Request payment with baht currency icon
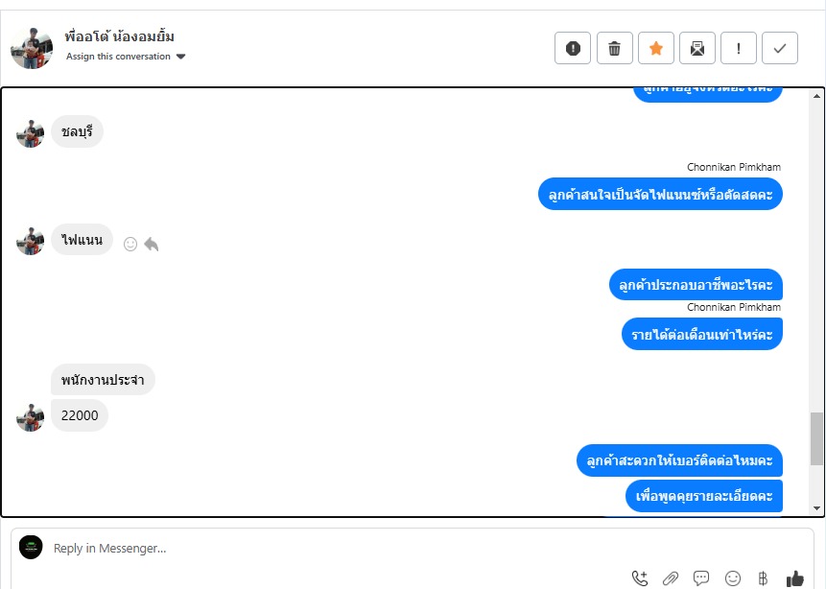This screenshot has width=826, height=589. pyautogui.click(x=763, y=578)
